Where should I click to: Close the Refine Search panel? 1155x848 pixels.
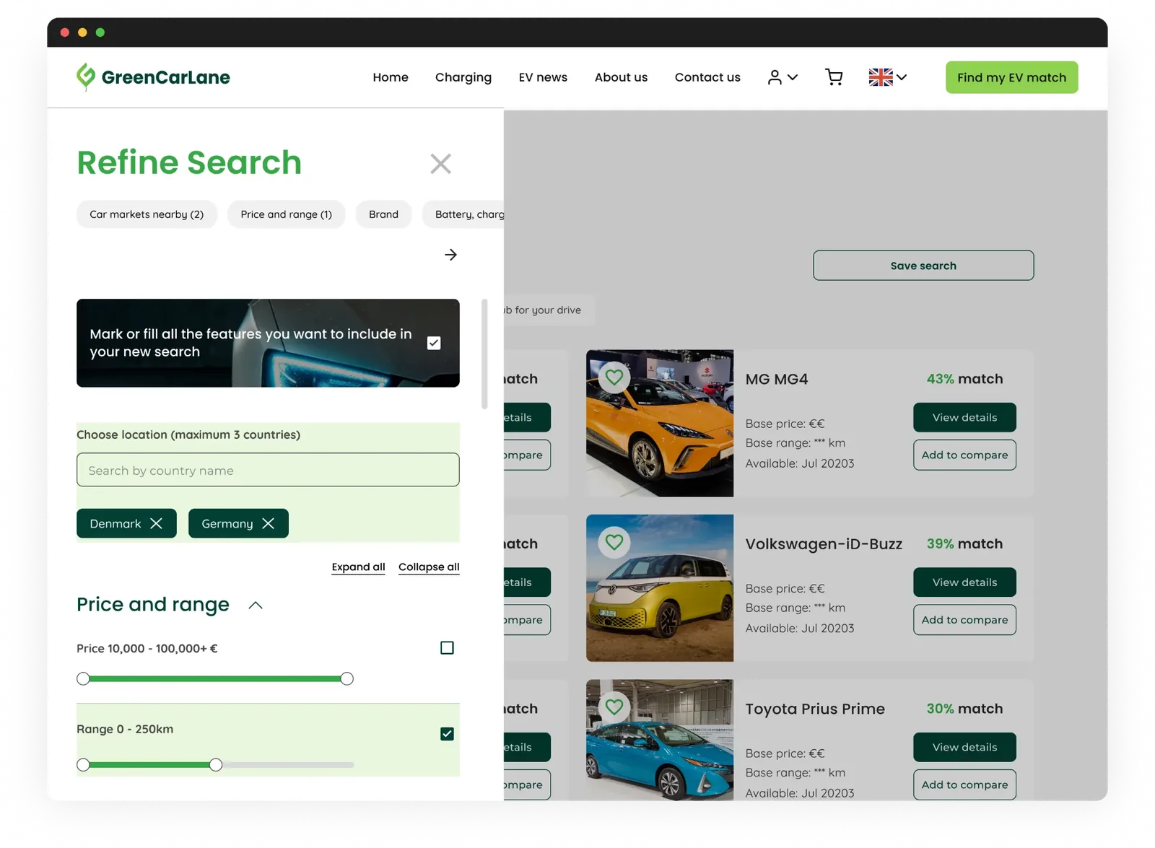coord(440,164)
